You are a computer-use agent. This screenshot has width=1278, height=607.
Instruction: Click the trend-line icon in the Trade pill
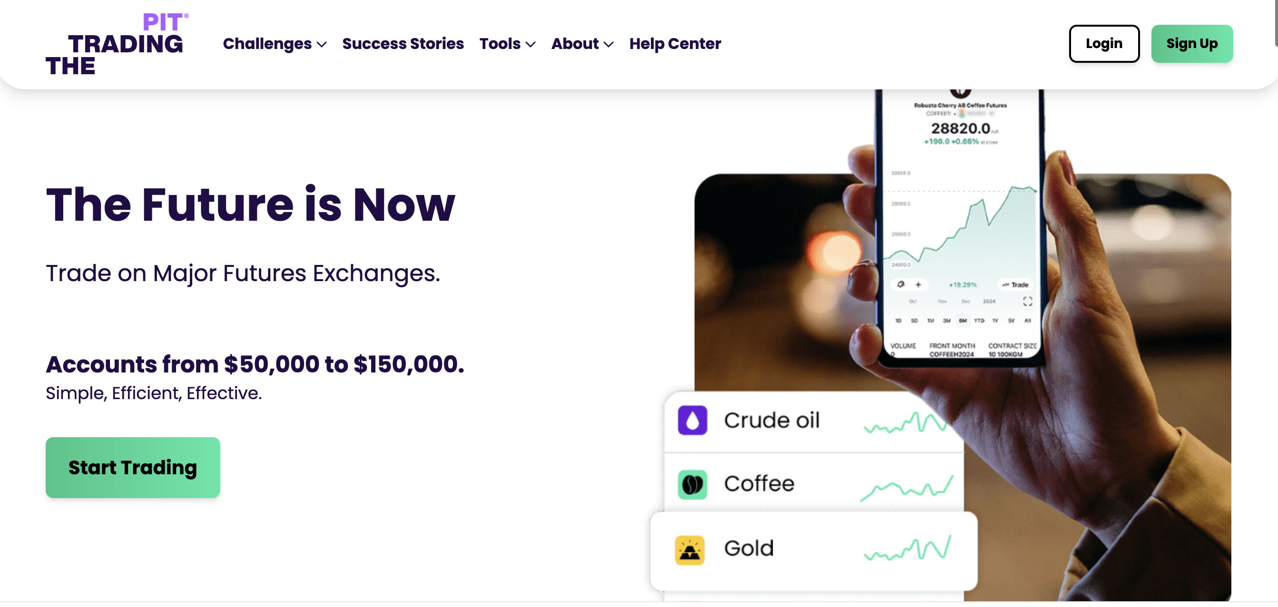click(1007, 285)
